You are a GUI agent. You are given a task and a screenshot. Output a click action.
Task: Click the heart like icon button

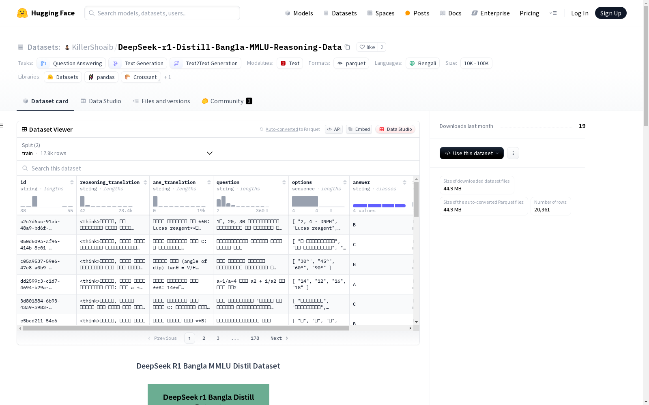tap(367, 47)
